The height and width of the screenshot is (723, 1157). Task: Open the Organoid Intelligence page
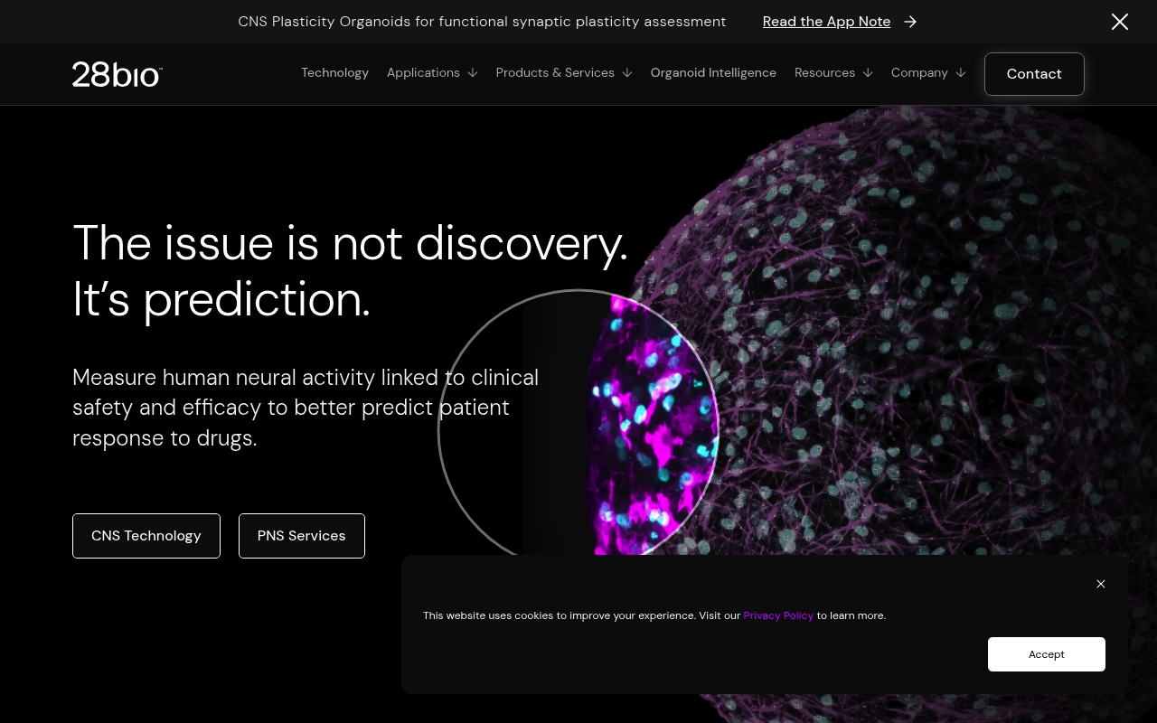[x=713, y=73]
